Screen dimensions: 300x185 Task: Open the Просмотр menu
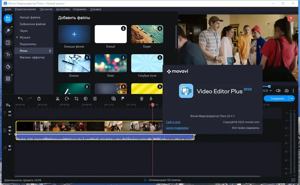46,9
